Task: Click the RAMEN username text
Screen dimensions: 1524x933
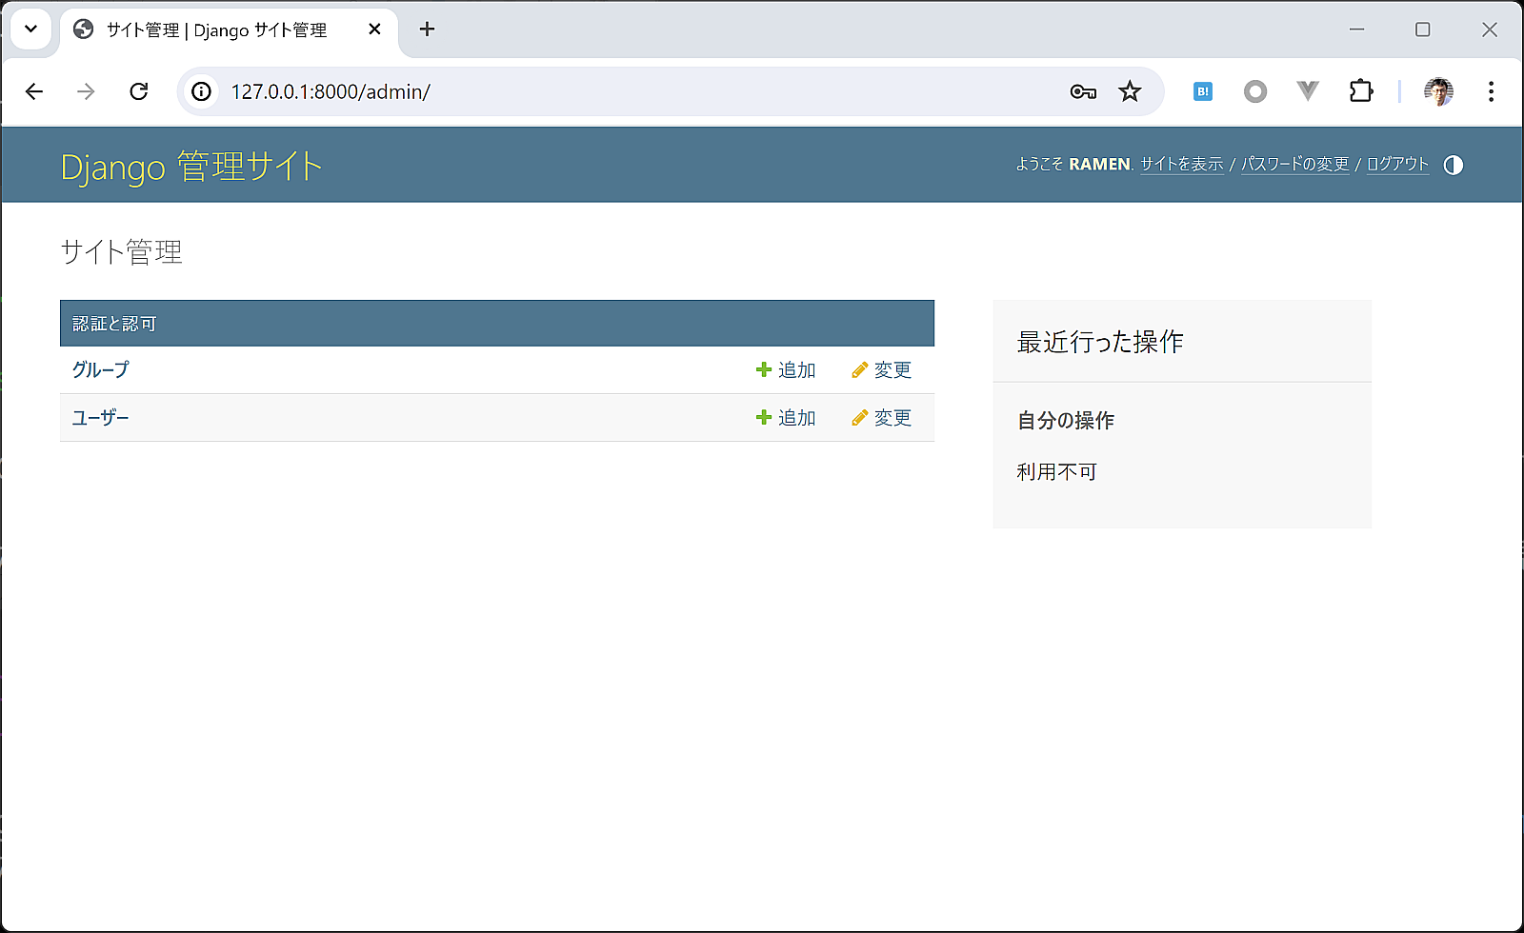Action: pos(1099,164)
